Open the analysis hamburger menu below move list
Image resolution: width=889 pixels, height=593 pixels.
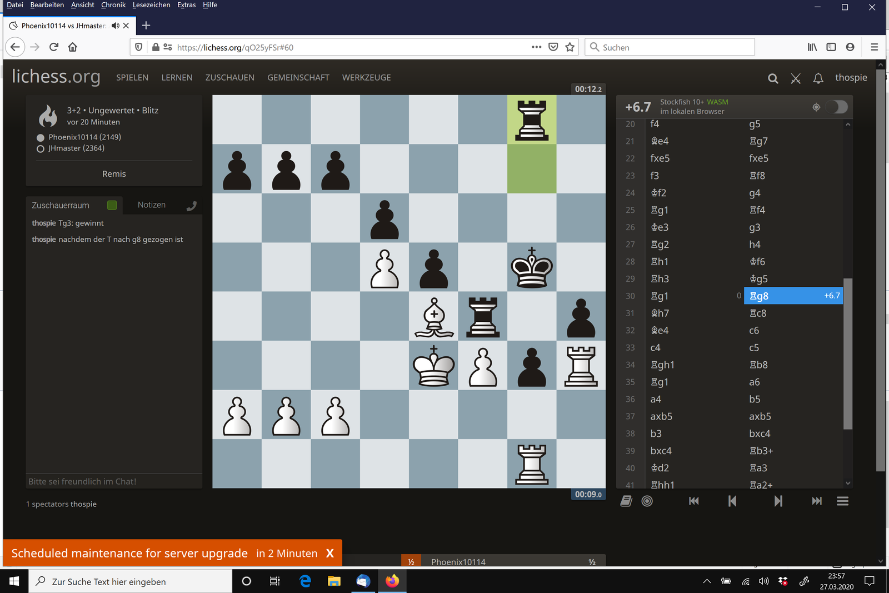(842, 501)
